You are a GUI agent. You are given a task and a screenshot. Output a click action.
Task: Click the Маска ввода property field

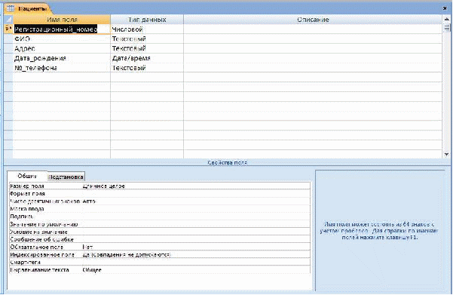196,209
